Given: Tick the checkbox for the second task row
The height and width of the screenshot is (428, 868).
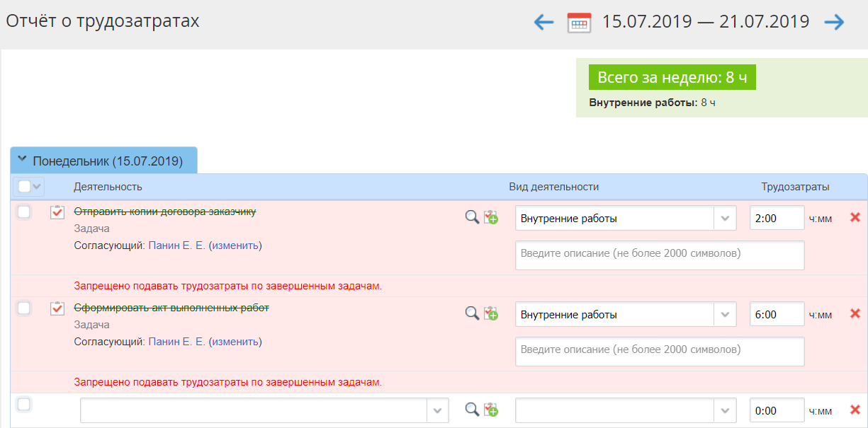Looking at the screenshot, I should [24, 308].
